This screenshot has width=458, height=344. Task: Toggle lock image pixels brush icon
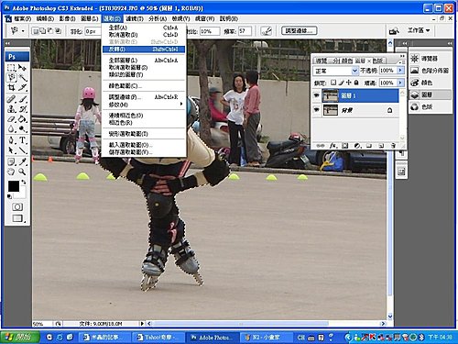click(342, 83)
